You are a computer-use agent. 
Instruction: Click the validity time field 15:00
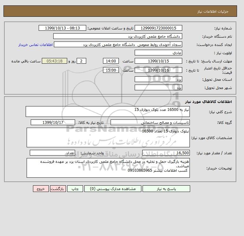pos(111,70)
